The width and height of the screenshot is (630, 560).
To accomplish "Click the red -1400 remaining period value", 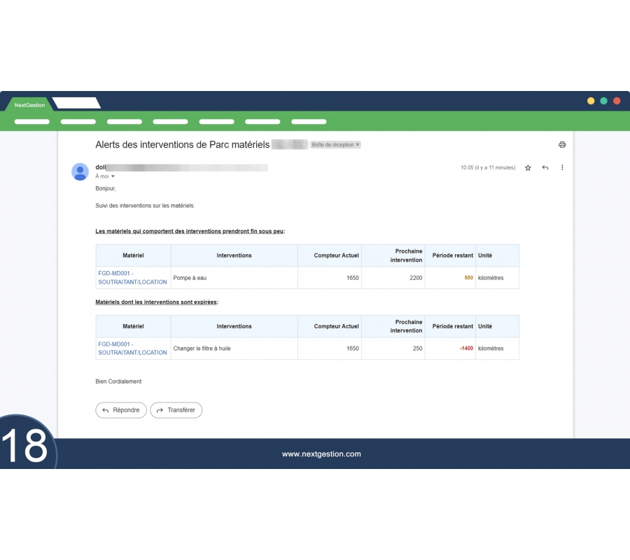I will pos(466,349).
